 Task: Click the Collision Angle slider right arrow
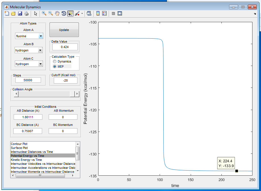pyautogui.click(x=77, y=94)
